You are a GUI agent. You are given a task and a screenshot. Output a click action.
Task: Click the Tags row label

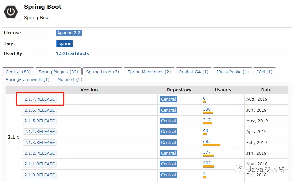click(9, 43)
